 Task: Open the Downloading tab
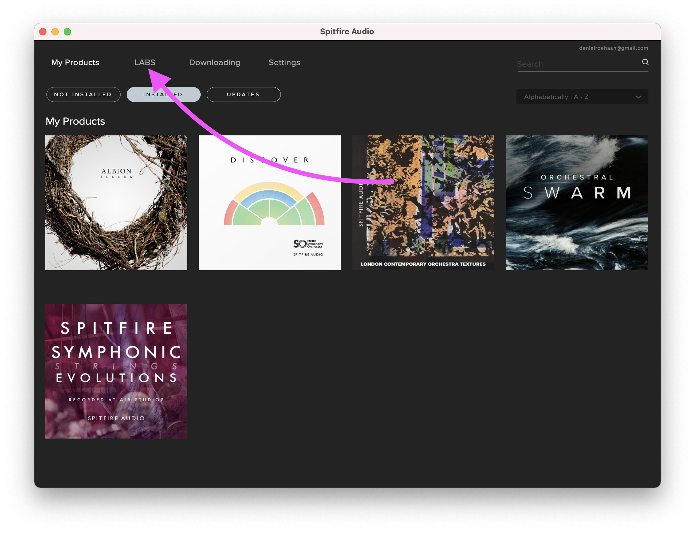pyautogui.click(x=215, y=63)
